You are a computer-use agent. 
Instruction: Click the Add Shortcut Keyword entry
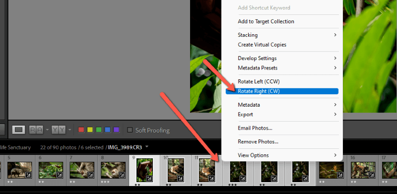click(282, 8)
